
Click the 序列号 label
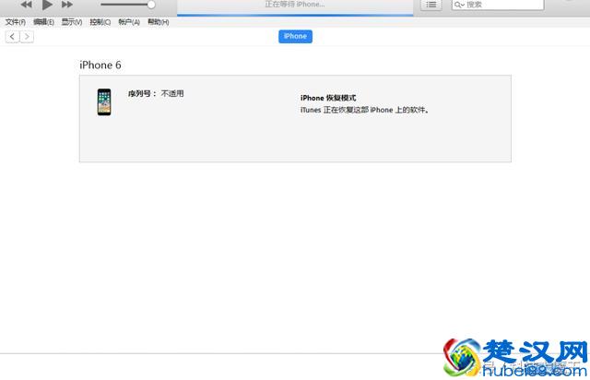[x=142, y=93]
